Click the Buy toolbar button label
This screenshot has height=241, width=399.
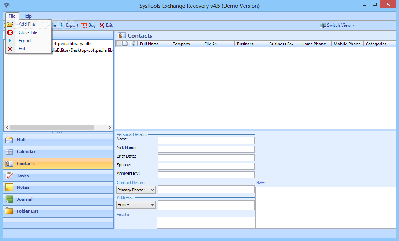[x=92, y=25]
